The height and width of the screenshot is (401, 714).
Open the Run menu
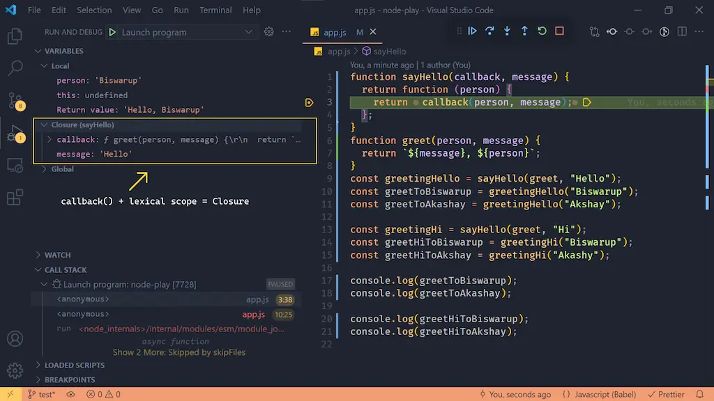(181, 10)
